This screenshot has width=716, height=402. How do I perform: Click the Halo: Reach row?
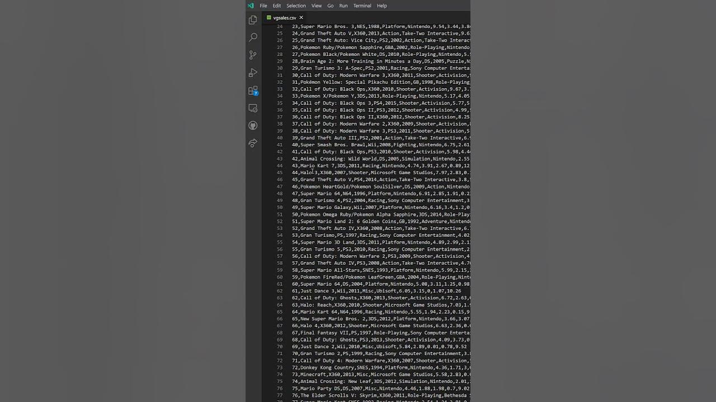click(381, 305)
